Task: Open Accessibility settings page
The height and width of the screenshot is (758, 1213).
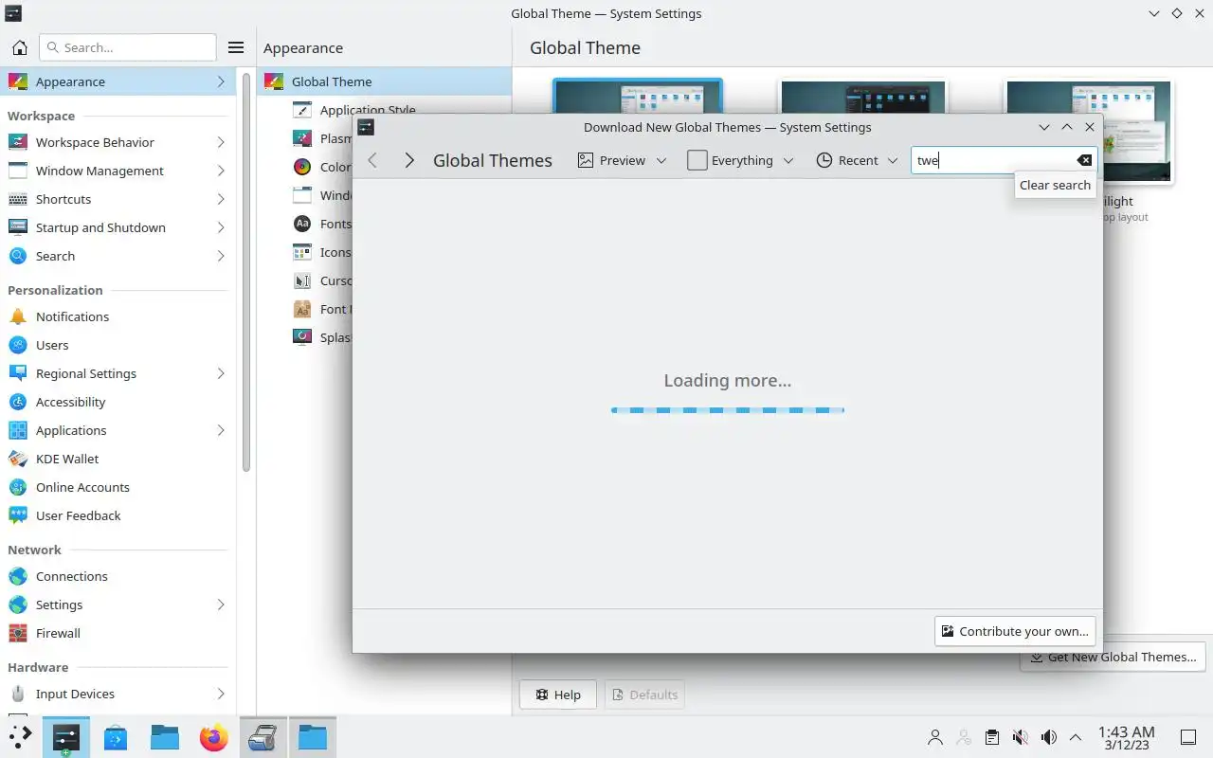Action: [x=118, y=402]
